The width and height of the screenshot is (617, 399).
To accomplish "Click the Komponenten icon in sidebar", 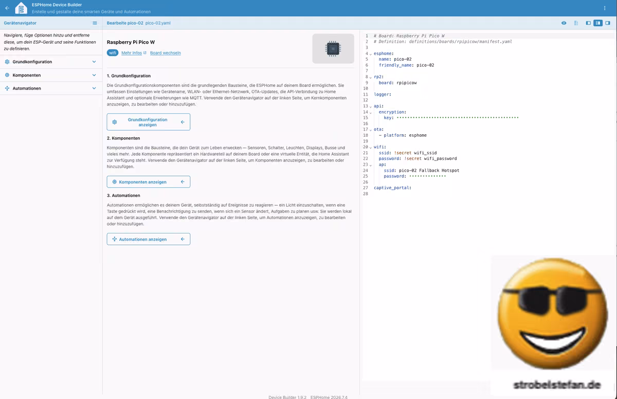I will (7, 75).
